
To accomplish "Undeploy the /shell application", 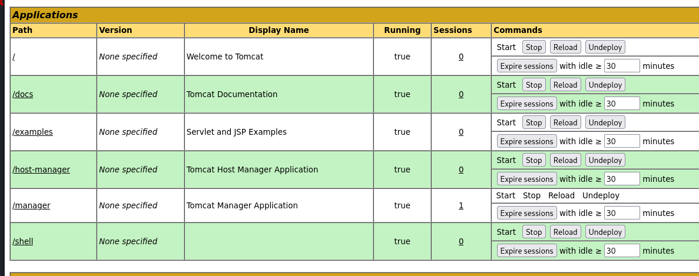I will pyautogui.click(x=605, y=232).
